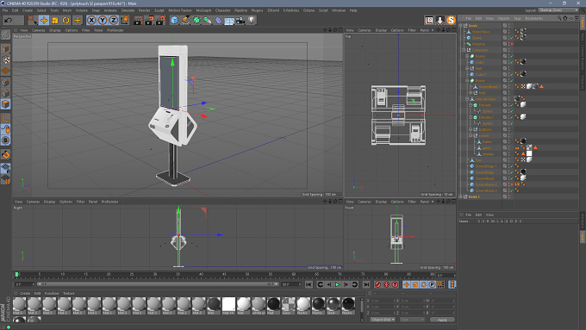Go to end of animation
The width and height of the screenshot is (586, 330).
pyautogui.click(x=366, y=285)
